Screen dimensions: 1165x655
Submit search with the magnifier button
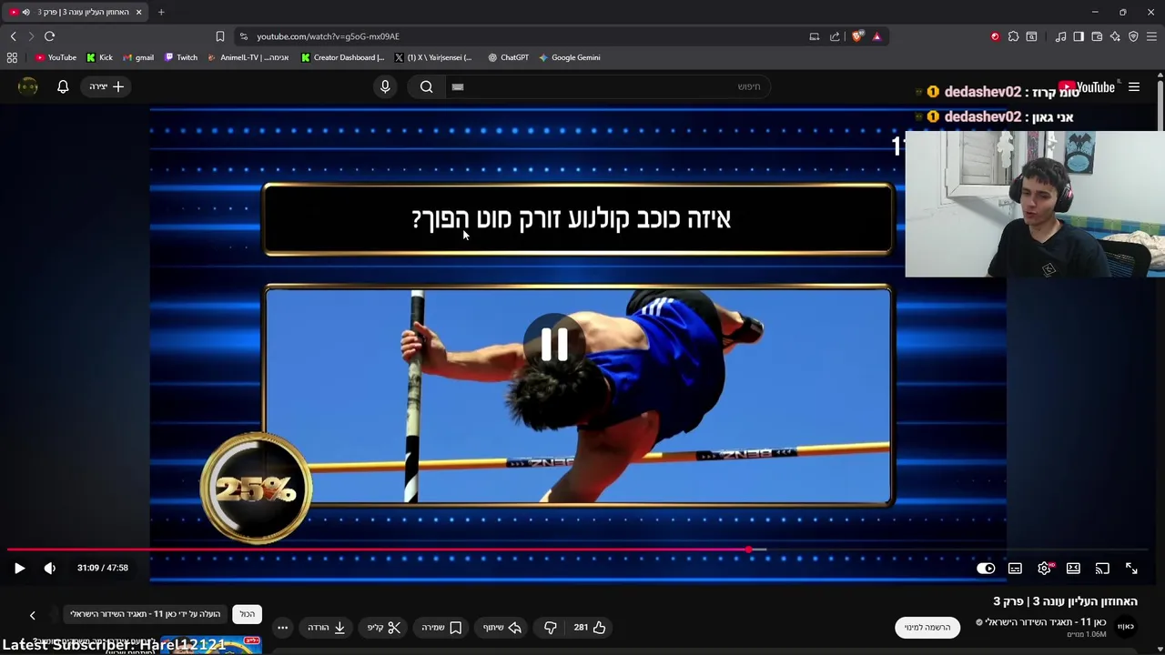pyautogui.click(x=426, y=86)
